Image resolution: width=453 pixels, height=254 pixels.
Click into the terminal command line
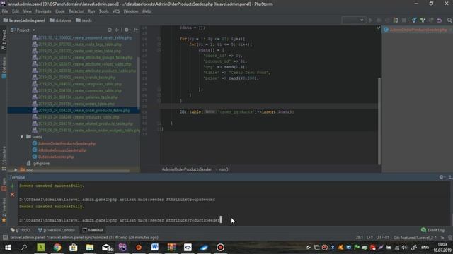point(121,220)
